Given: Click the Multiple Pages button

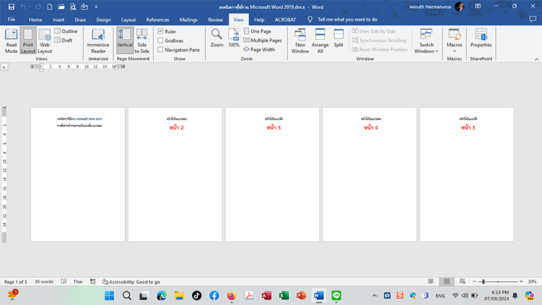Looking at the screenshot, I should (262, 41).
